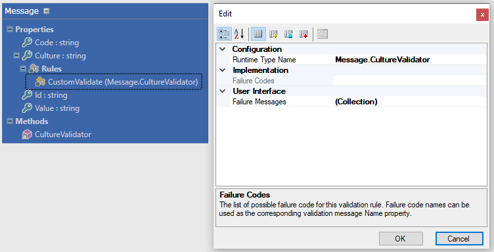Click the Implementation category heading
This screenshot has width=494, height=252.
[260, 70]
